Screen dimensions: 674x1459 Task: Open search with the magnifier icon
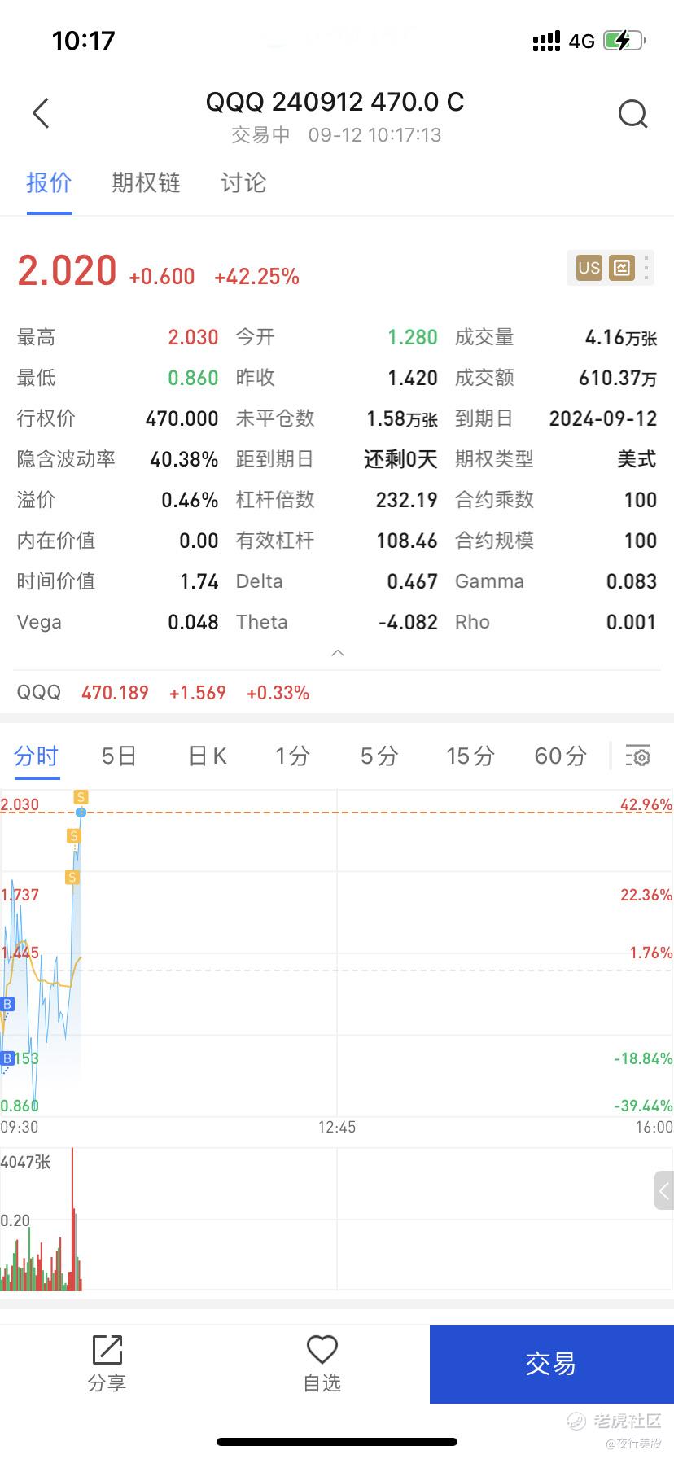coord(632,114)
